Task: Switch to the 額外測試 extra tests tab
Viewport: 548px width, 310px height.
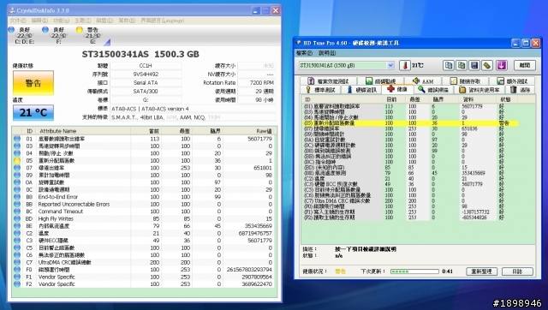Action: tap(512, 81)
